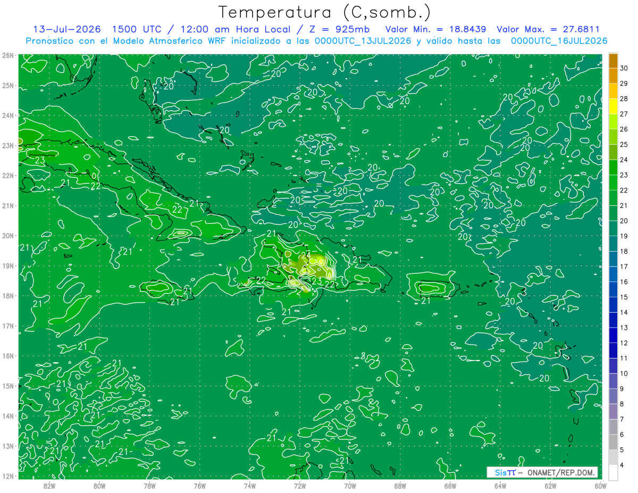Image resolution: width=638 pixels, height=493 pixels.
Task: Click the latitude label '12N'
Action: (x=7, y=476)
